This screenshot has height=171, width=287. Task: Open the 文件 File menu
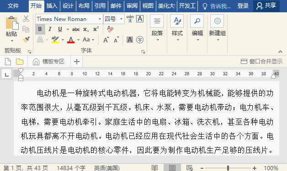click(13, 6)
